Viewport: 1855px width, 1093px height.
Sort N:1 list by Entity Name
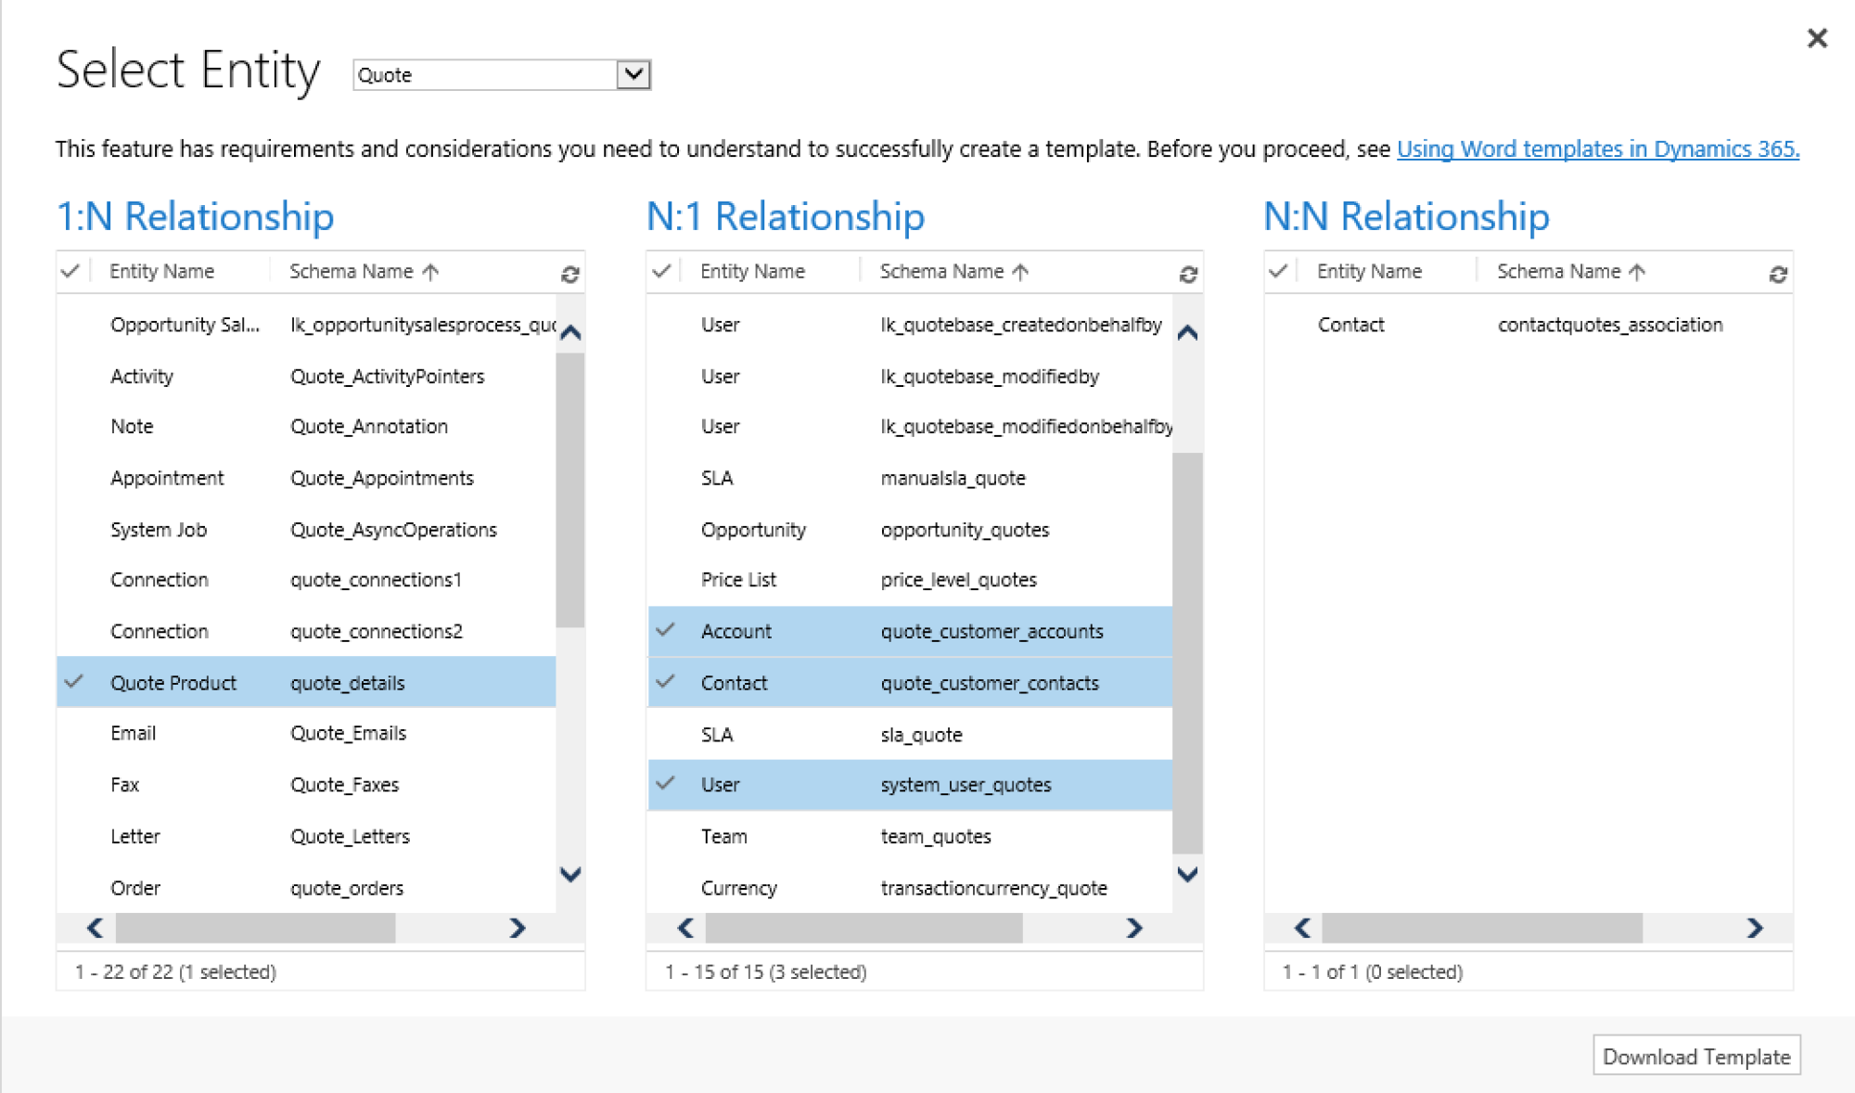pos(752,271)
